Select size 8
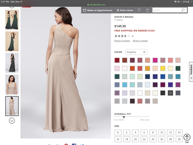This screenshot has height=145, width=193. click(x=153, y=132)
